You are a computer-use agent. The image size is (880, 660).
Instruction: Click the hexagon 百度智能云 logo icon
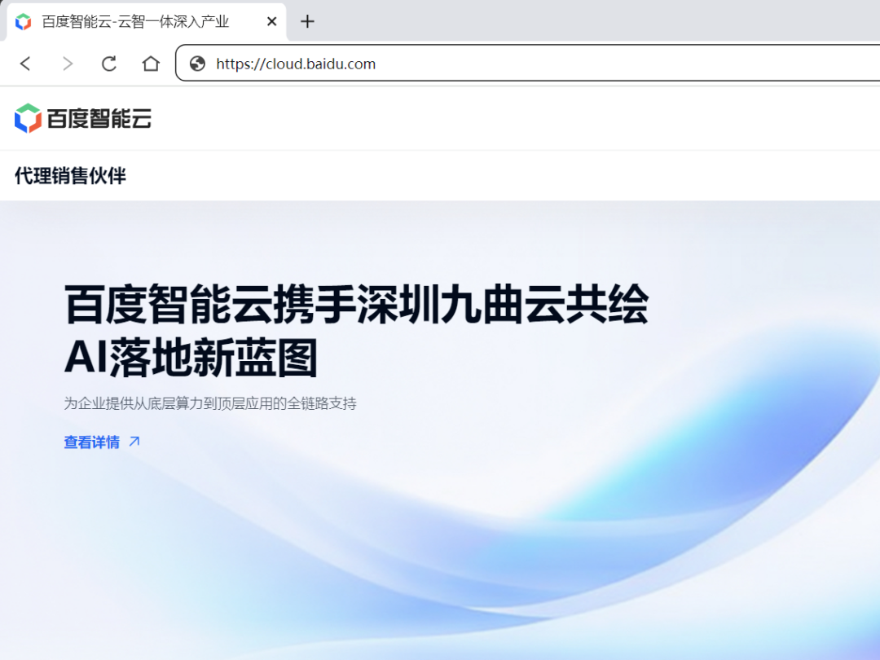tap(28, 118)
